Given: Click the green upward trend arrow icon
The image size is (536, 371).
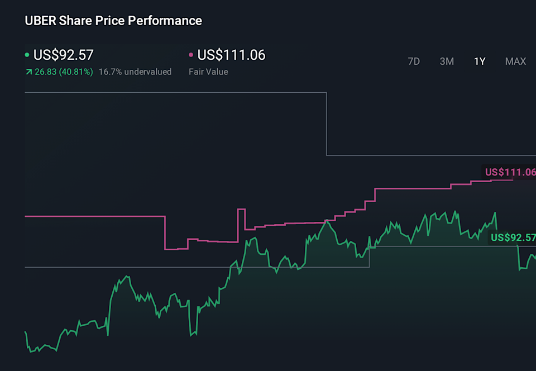Looking at the screenshot, I should click(x=28, y=72).
